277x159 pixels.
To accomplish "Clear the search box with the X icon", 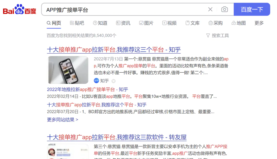I will coord(210,9).
